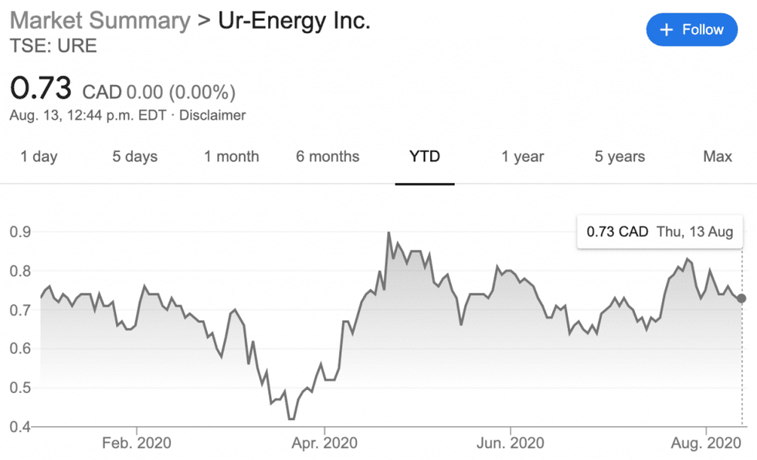This screenshot has height=460, width=757.
Task: Click the large 0.73 price value
Action: [41, 89]
